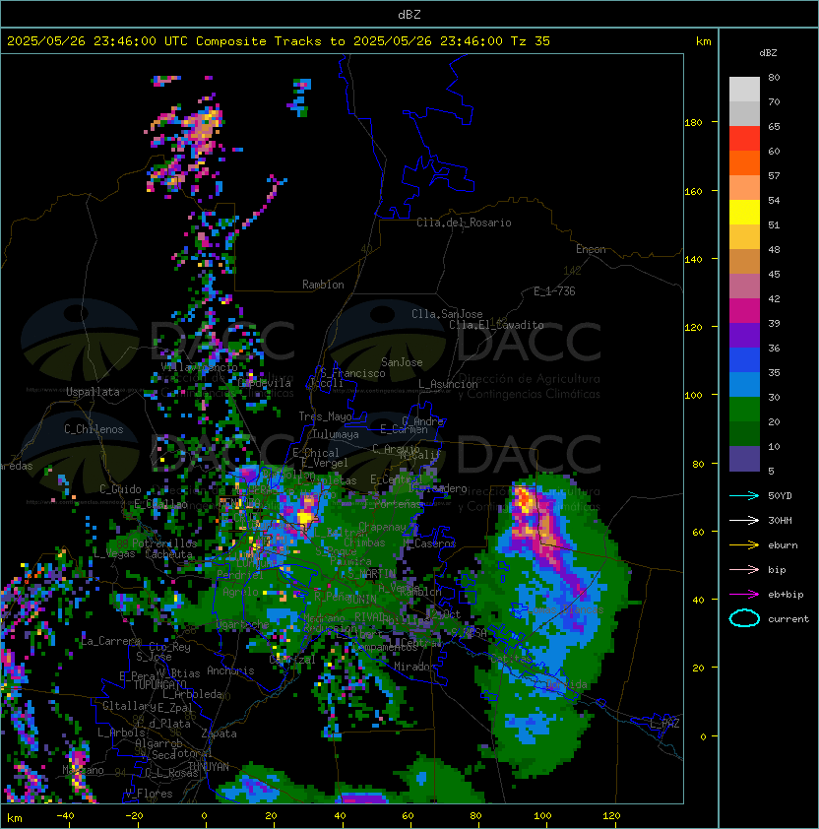Click the 'V_Flores' map label
The image size is (819, 829).
click(149, 794)
